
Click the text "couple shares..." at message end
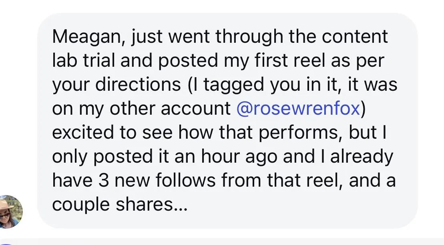coord(120,205)
